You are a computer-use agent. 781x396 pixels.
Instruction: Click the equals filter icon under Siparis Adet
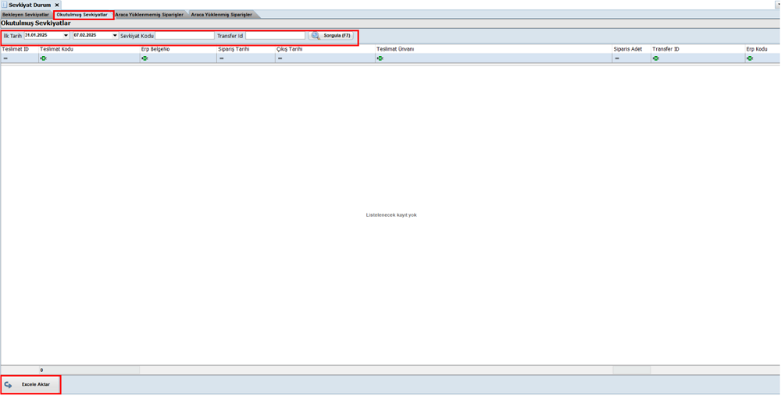pos(617,58)
